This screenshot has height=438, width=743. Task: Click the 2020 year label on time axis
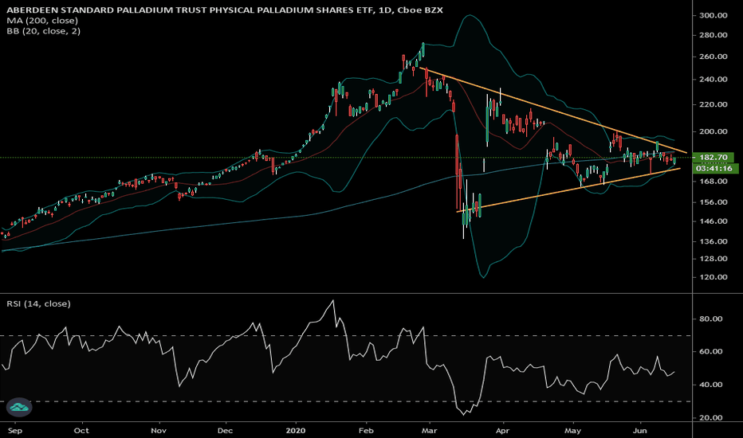[x=296, y=430]
